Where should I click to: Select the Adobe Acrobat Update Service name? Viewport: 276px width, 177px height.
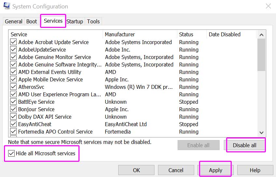(53, 42)
